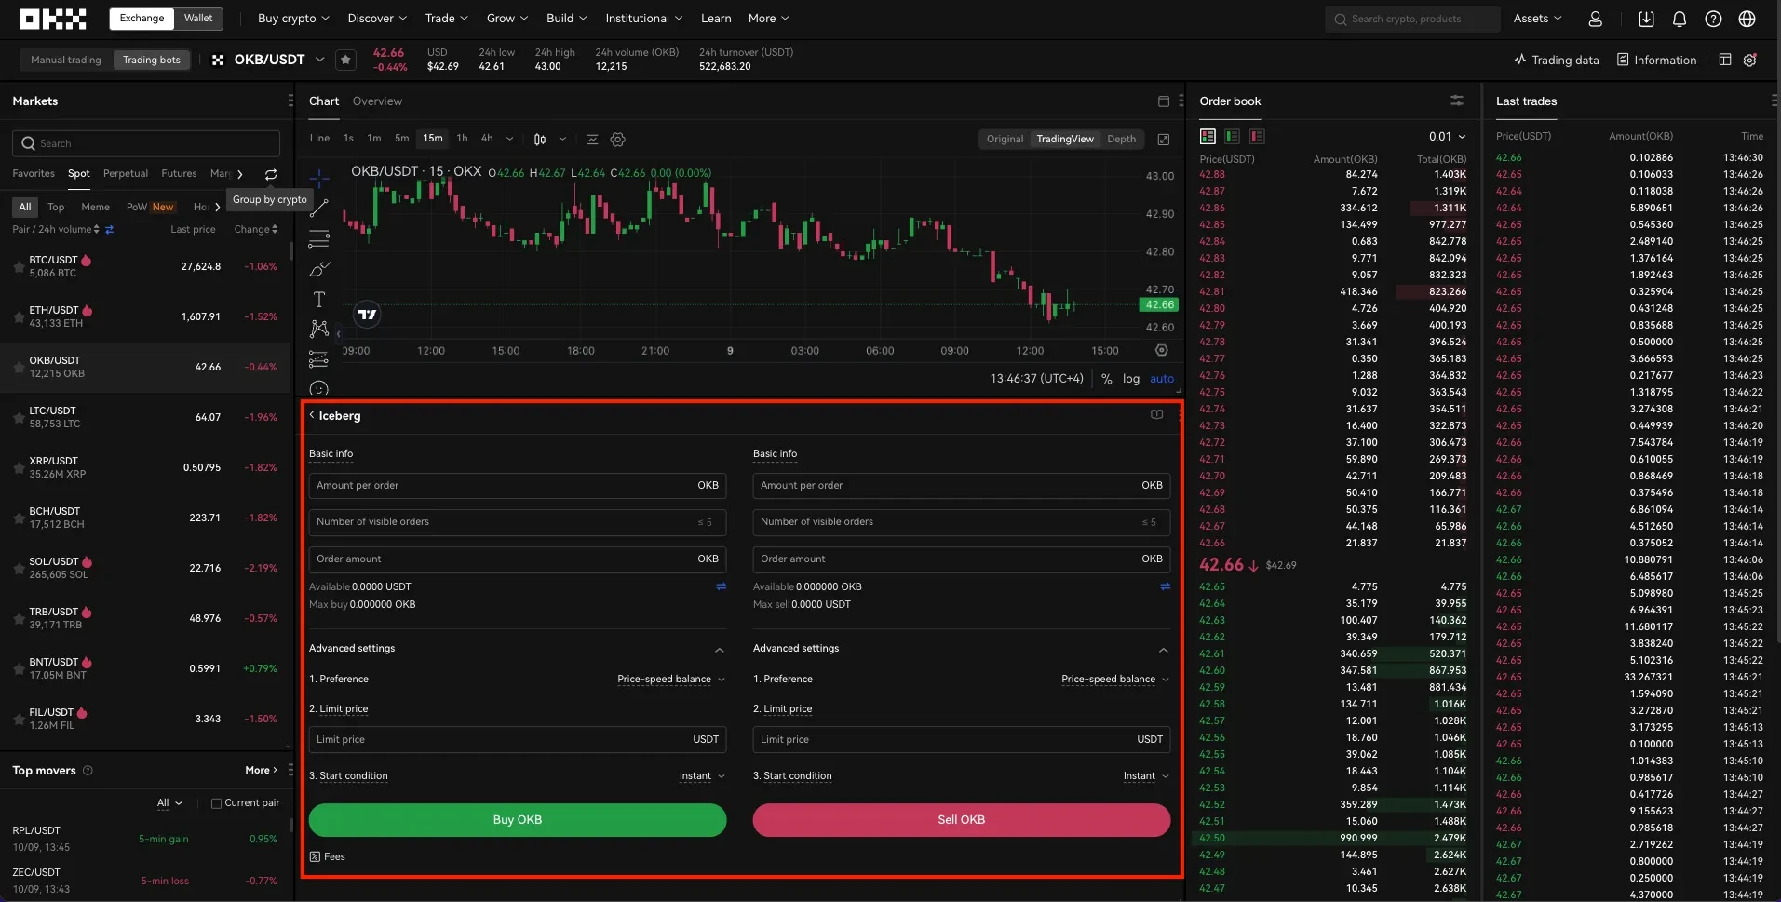Open chart settings gear
Viewport: 1781px width, 902px height.
(x=617, y=139)
